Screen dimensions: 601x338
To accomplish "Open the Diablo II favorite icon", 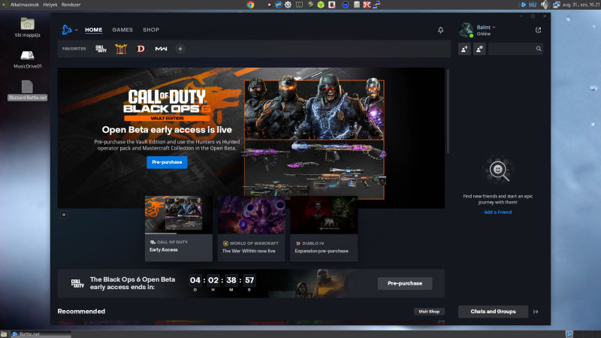I will [x=121, y=49].
